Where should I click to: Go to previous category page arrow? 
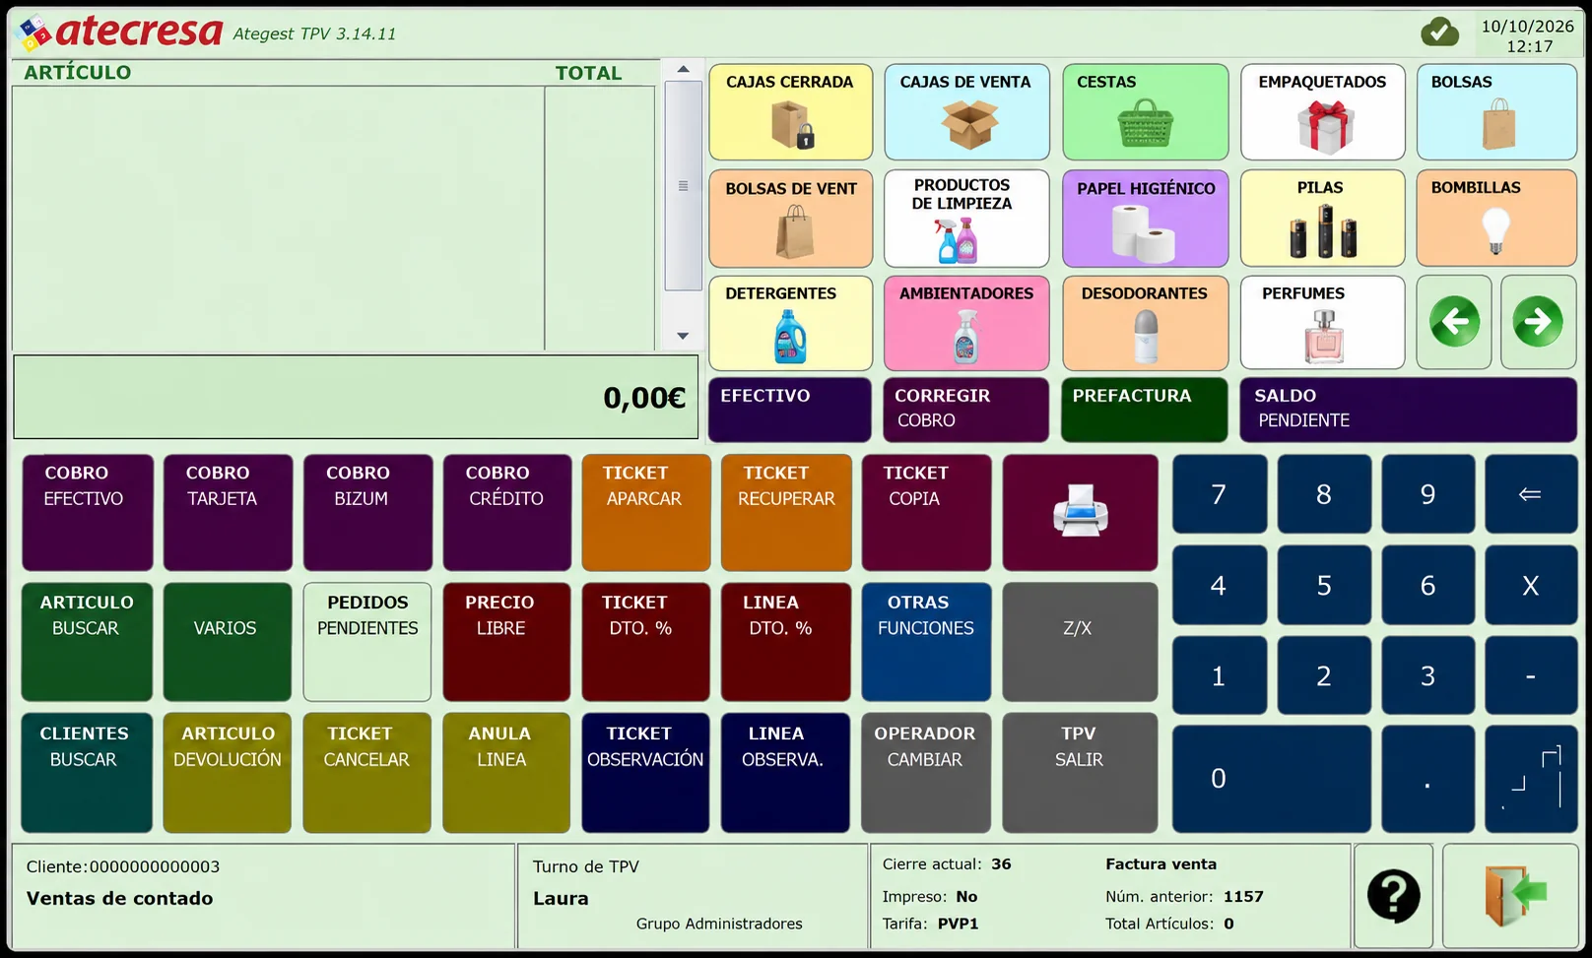point(1454,322)
